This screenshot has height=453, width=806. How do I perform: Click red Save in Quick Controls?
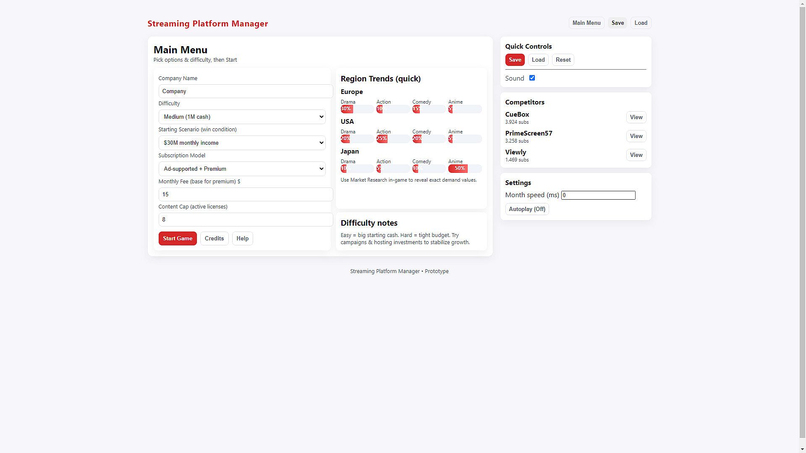tap(515, 60)
